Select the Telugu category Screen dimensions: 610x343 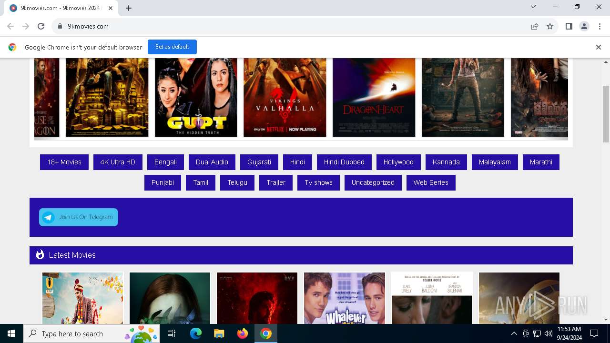coord(237,182)
